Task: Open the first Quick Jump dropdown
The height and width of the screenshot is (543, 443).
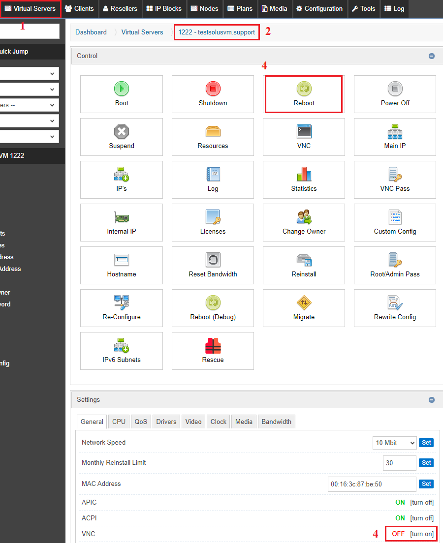Action: [x=29, y=73]
